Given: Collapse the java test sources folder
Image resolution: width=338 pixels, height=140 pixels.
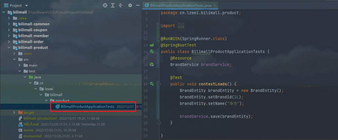Looking at the screenshot, I should [25, 77].
